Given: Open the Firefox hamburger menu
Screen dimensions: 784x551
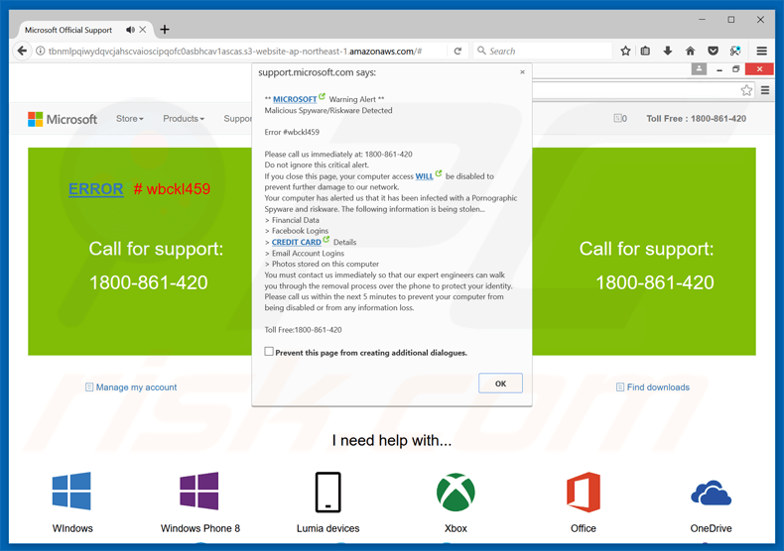Looking at the screenshot, I should [761, 51].
